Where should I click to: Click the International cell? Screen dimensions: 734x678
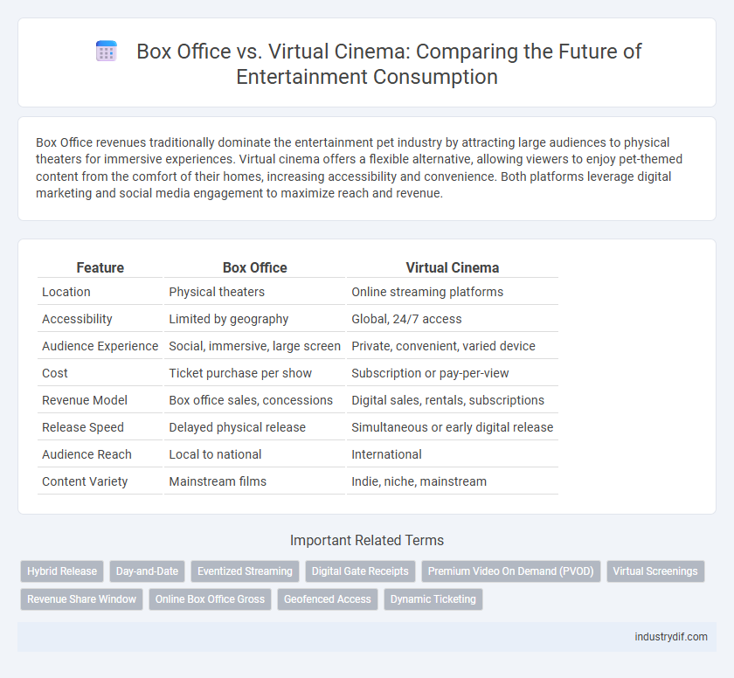[453, 455]
